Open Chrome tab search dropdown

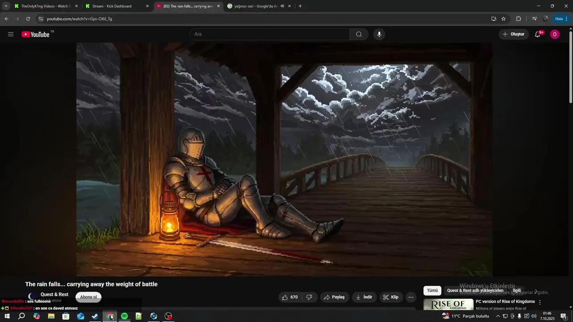[6, 6]
